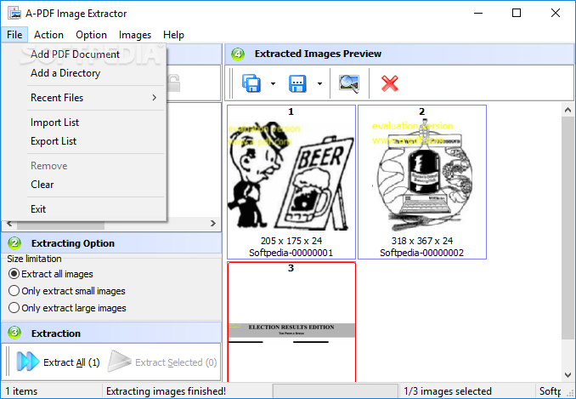
Task: Click the '318 x 367 x 24' dimensions label
Action: coord(422,241)
